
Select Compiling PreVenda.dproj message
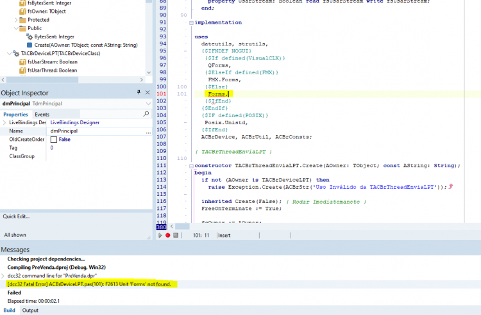click(56, 268)
